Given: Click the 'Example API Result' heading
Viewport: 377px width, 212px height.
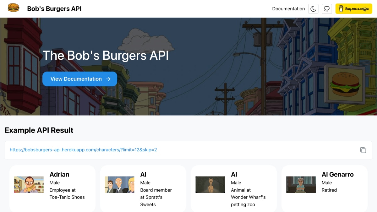Looking at the screenshot, I should pyautogui.click(x=39, y=130).
